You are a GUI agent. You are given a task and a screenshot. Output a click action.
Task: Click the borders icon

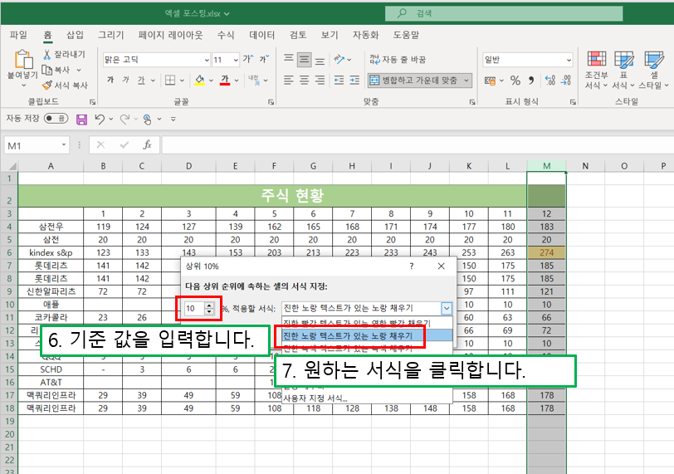point(170,80)
